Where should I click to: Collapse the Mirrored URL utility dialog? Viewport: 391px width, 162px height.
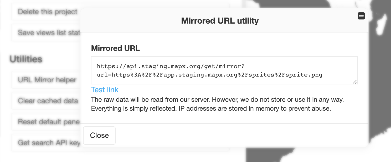[x=361, y=16]
